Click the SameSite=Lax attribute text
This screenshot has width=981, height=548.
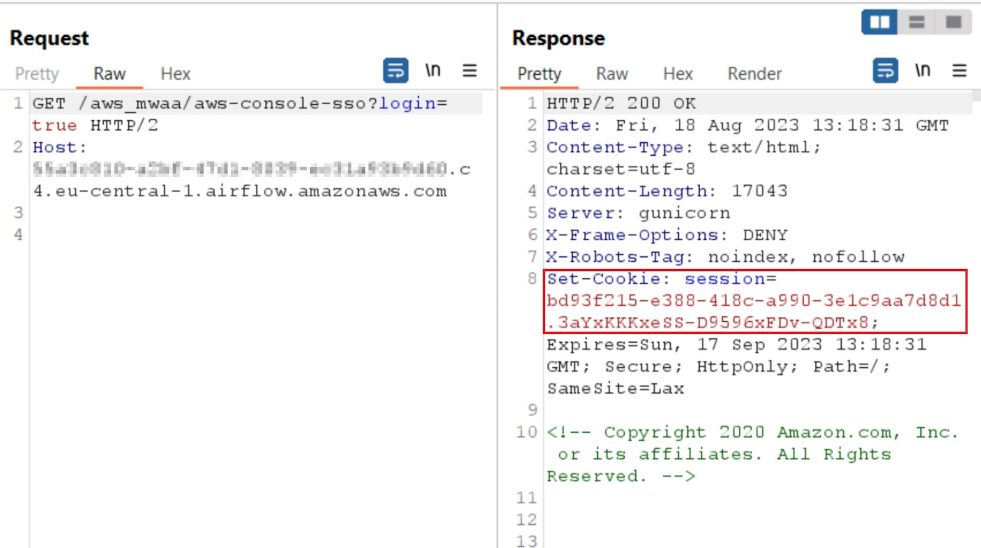click(615, 389)
